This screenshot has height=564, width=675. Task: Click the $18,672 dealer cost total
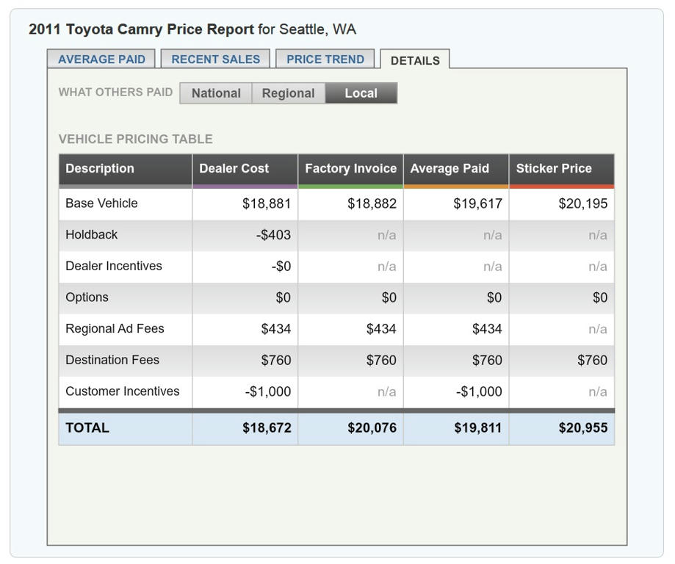tap(267, 428)
